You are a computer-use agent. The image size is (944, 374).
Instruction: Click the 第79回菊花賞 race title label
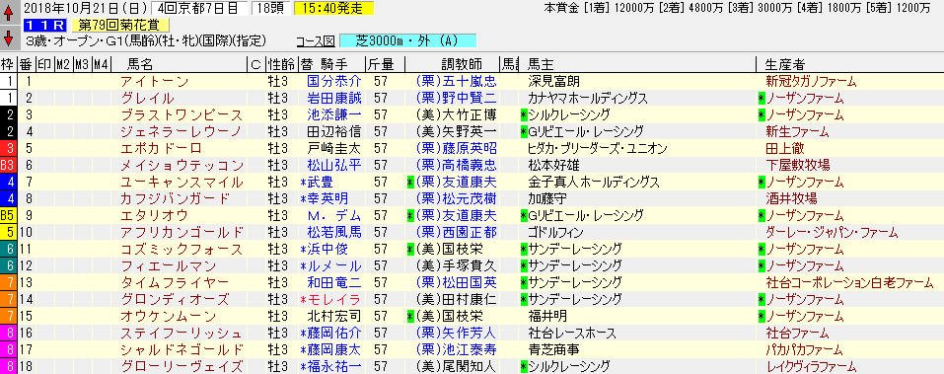click(x=119, y=26)
